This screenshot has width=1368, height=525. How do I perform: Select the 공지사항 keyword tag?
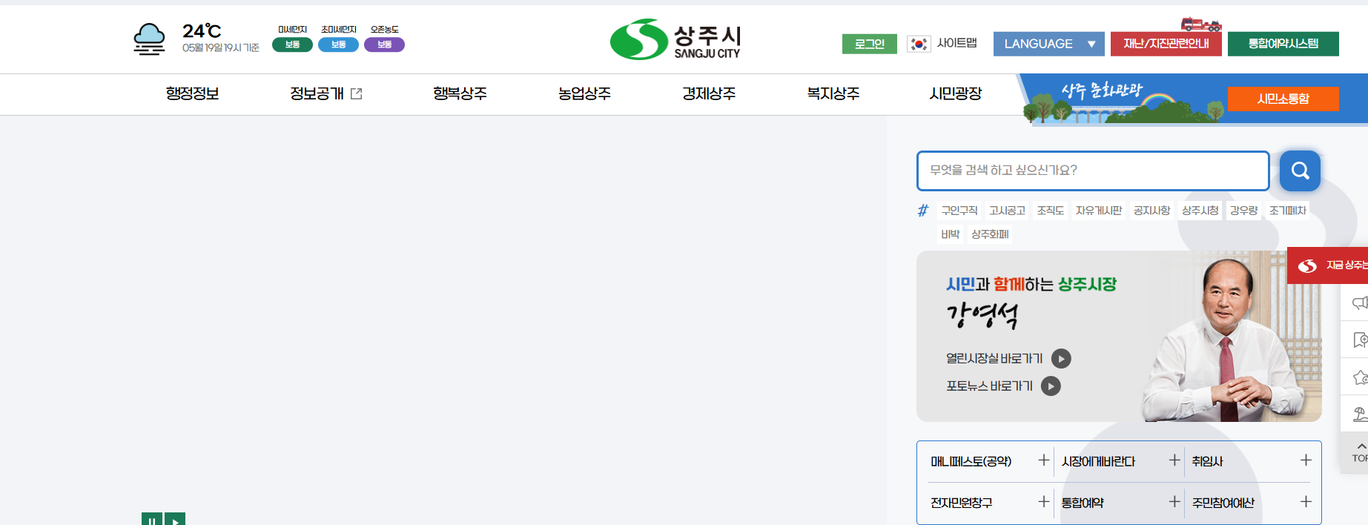[x=1151, y=211]
